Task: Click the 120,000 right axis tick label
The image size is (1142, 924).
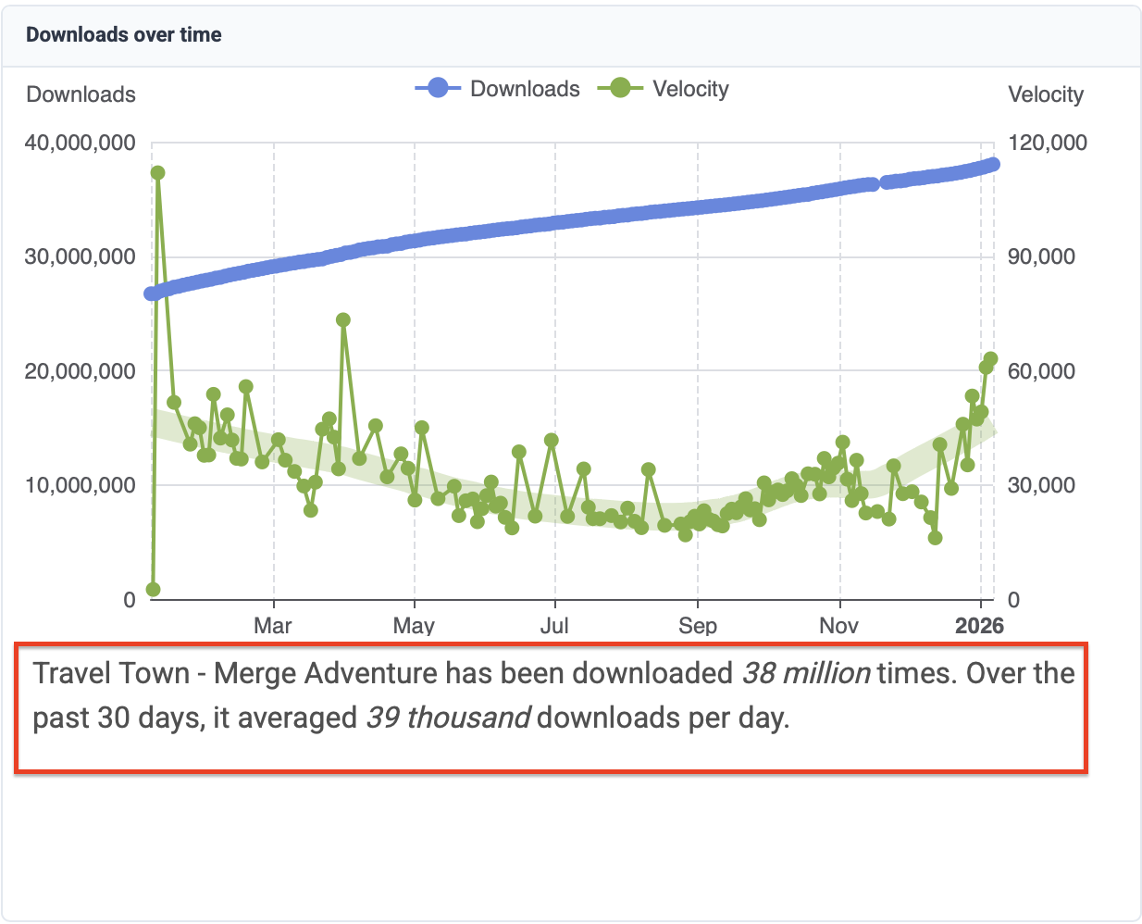Action: coord(1047,144)
